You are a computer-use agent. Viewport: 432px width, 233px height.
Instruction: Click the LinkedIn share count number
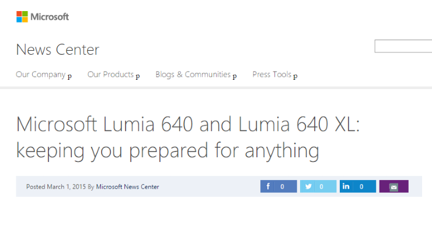click(361, 186)
